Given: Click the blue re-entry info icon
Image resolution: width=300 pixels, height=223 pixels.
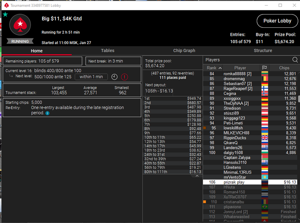Looking at the screenshot, I should 48,113.
